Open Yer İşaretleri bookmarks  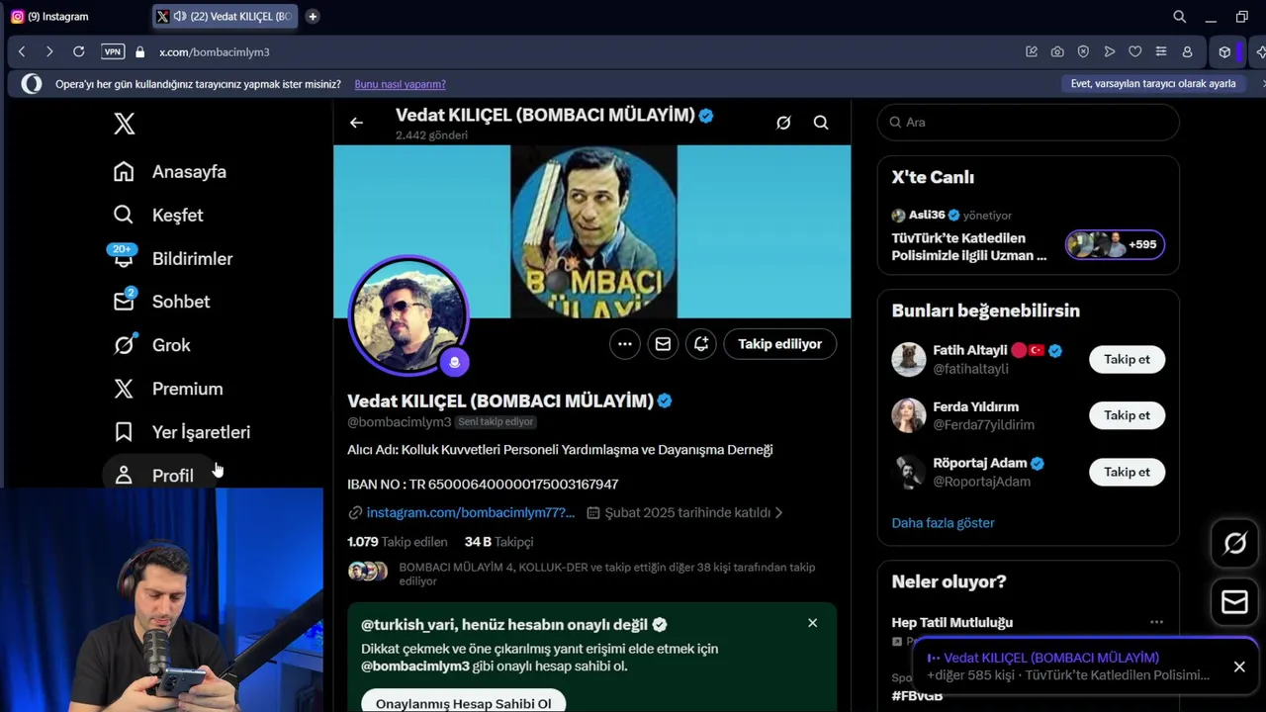coord(181,432)
